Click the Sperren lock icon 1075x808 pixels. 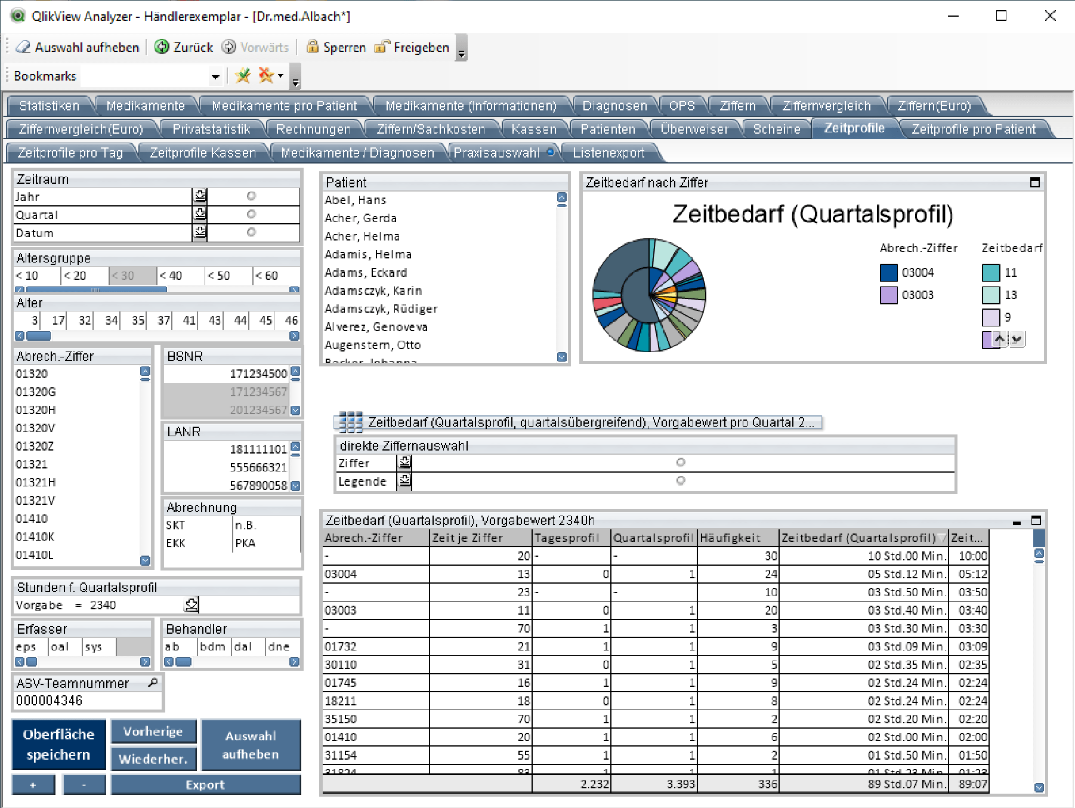coord(312,47)
